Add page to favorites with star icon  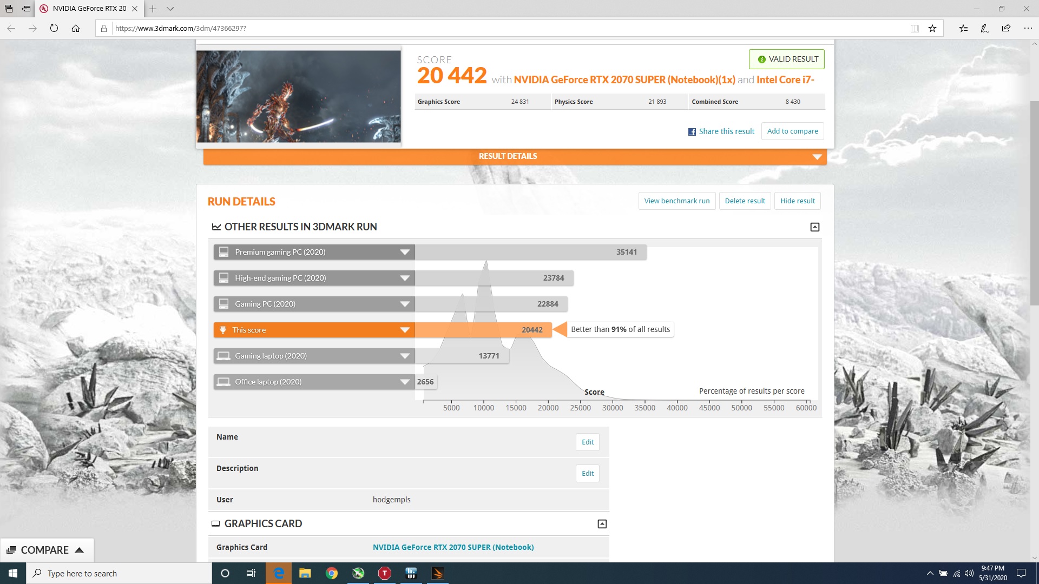[932, 28]
